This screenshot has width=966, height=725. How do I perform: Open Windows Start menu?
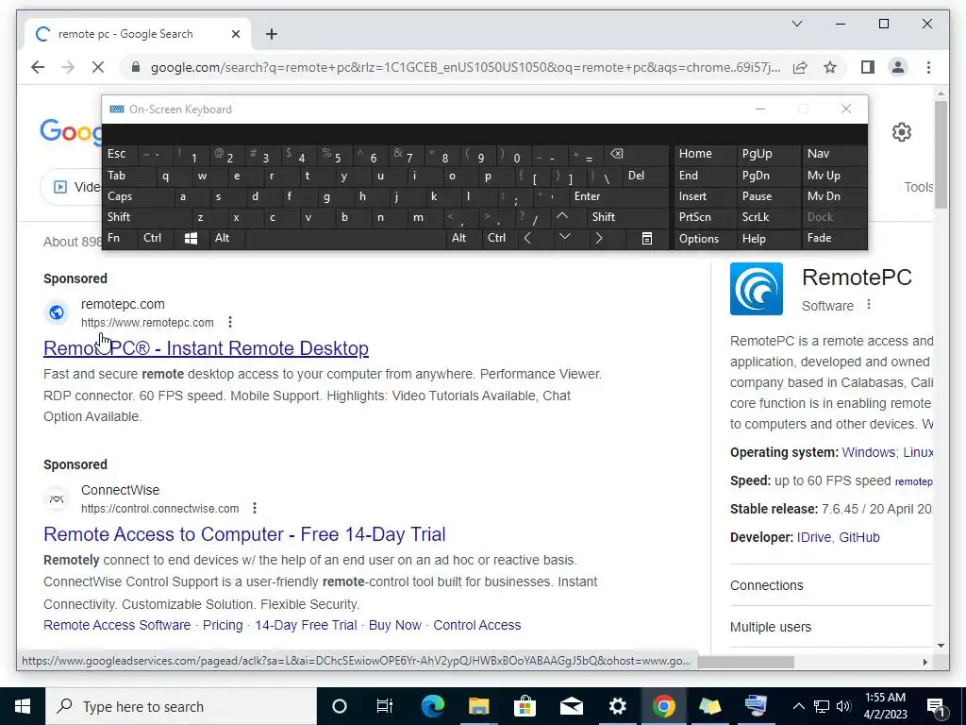coord(23,706)
